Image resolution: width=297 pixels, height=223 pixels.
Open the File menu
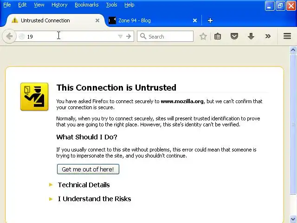pos(7,5)
